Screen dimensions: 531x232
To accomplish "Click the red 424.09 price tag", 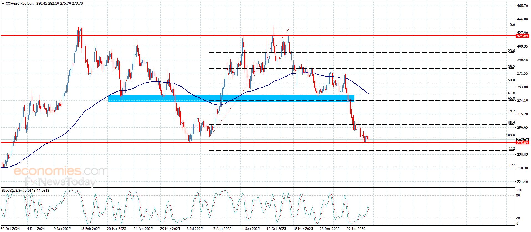I will click(522, 36).
